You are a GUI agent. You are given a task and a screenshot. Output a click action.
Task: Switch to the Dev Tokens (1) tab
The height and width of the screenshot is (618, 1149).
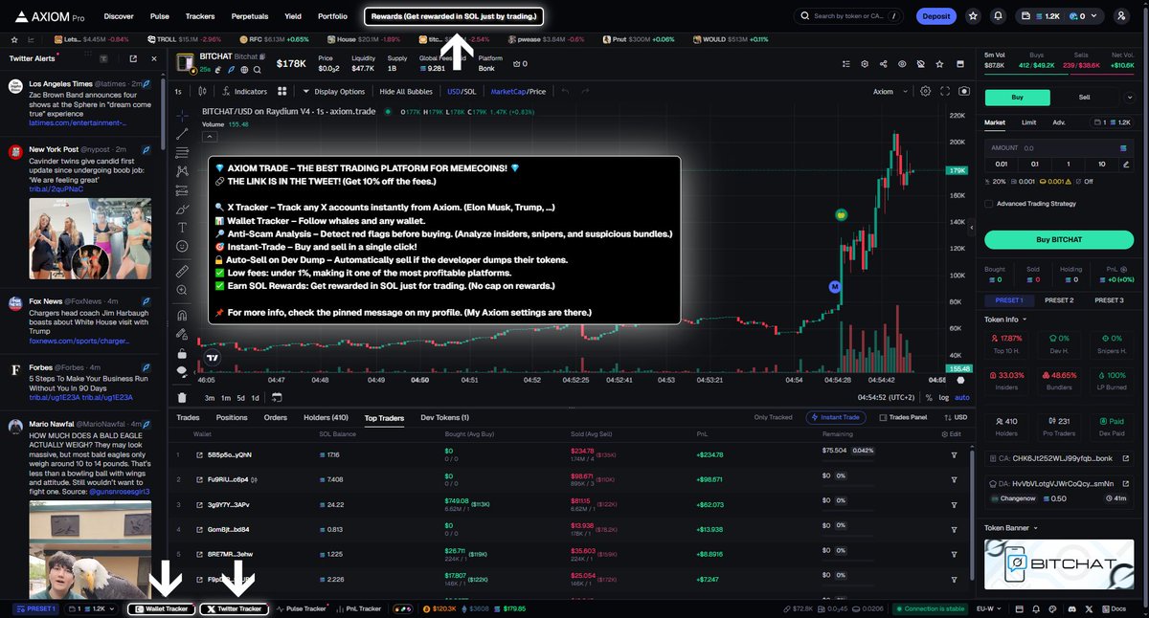tap(445, 417)
